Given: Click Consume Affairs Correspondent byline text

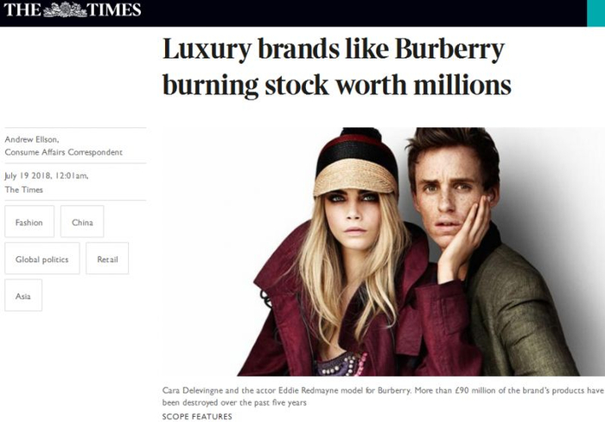Looking at the screenshot, I should click(64, 152).
